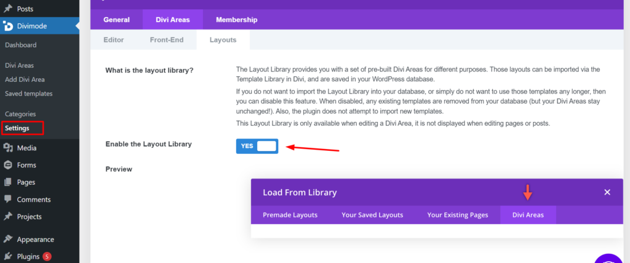The image size is (630, 263).
Task: Click the Appearance brush icon
Action: [7, 239]
